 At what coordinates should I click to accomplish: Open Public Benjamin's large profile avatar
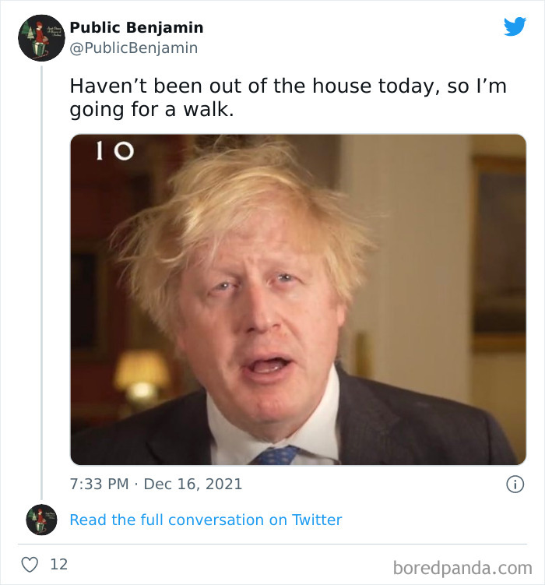(x=40, y=37)
